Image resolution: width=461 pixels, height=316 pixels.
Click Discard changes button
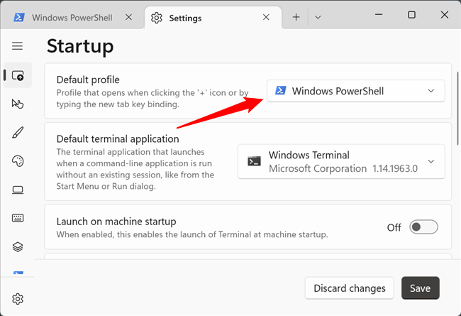(349, 288)
